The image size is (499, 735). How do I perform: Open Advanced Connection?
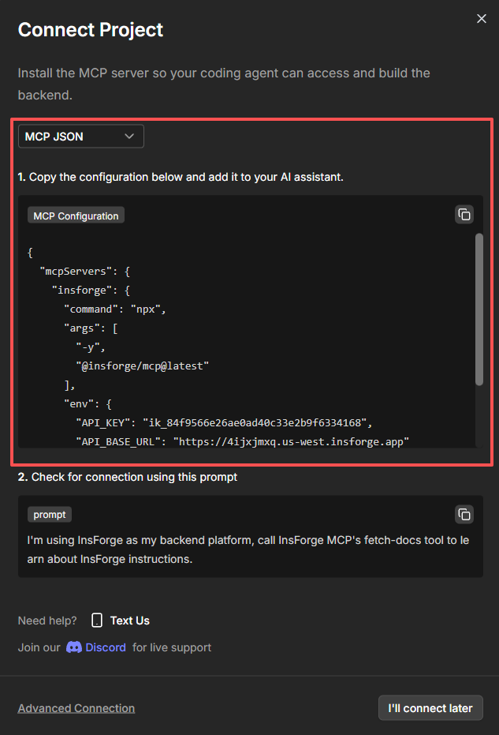[x=76, y=707]
